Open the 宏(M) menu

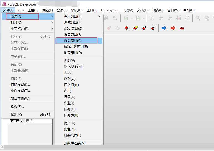click(129, 10)
